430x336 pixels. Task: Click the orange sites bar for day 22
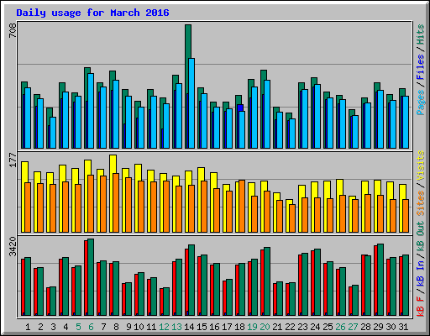292,218
